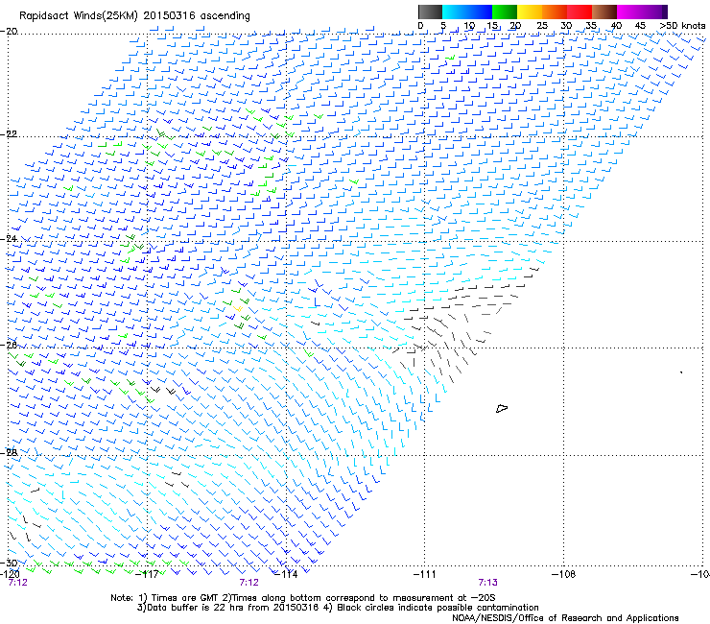Click the '5' label under the color bar

click(x=443, y=26)
